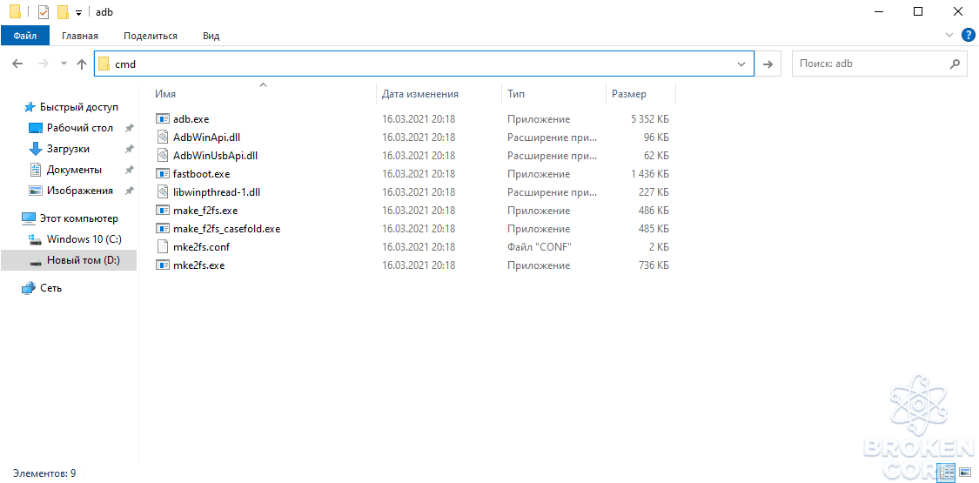Click the Properties quick access toolbar icon
Image resolution: width=979 pixels, height=483 pixels.
[44, 12]
